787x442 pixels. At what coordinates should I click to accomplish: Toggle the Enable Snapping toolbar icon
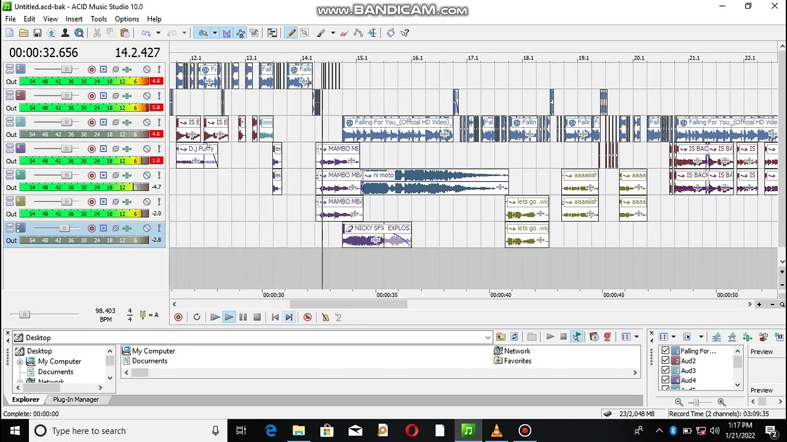202,33
